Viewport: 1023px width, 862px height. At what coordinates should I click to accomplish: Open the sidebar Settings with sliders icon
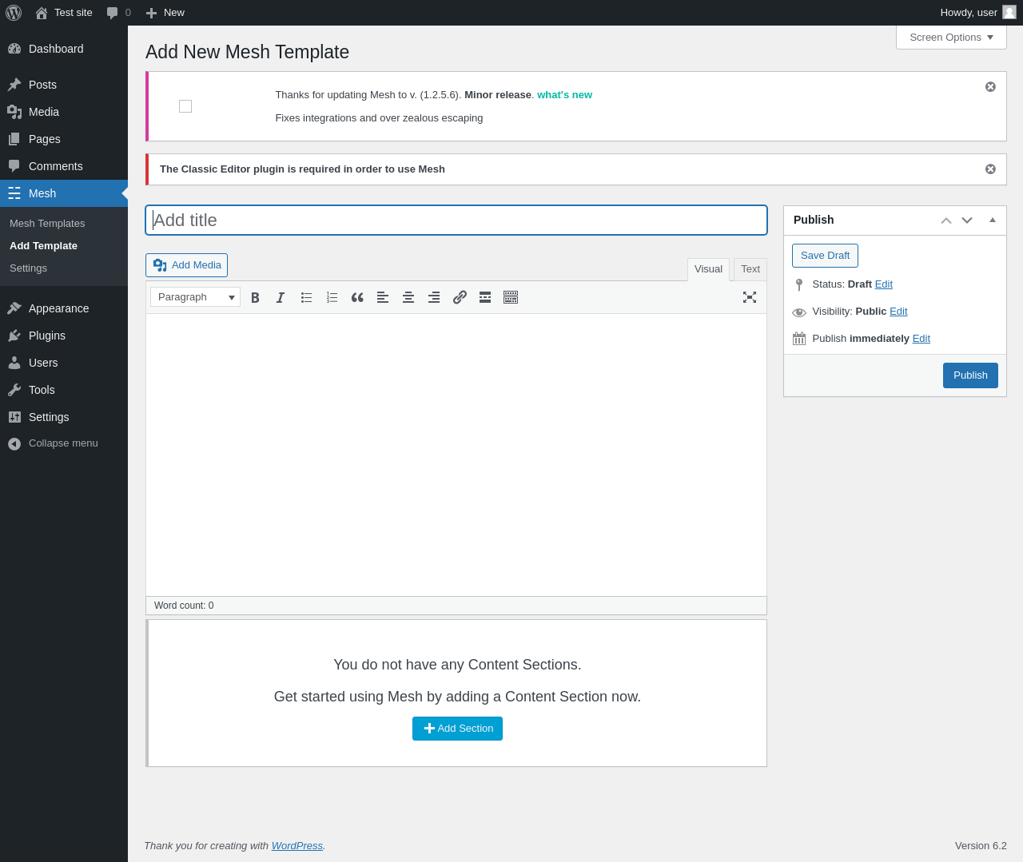(x=64, y=417)
